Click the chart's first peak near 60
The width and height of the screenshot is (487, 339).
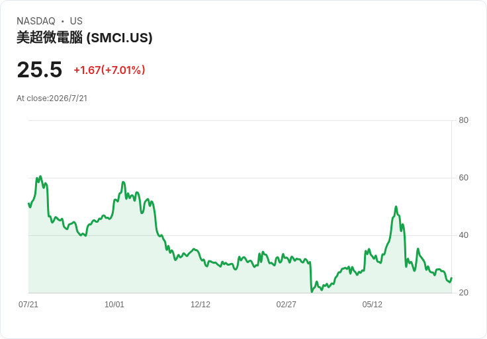pyautogui.click(x=40, y=176)
